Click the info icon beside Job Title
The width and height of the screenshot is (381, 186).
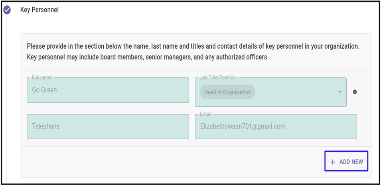355,92
